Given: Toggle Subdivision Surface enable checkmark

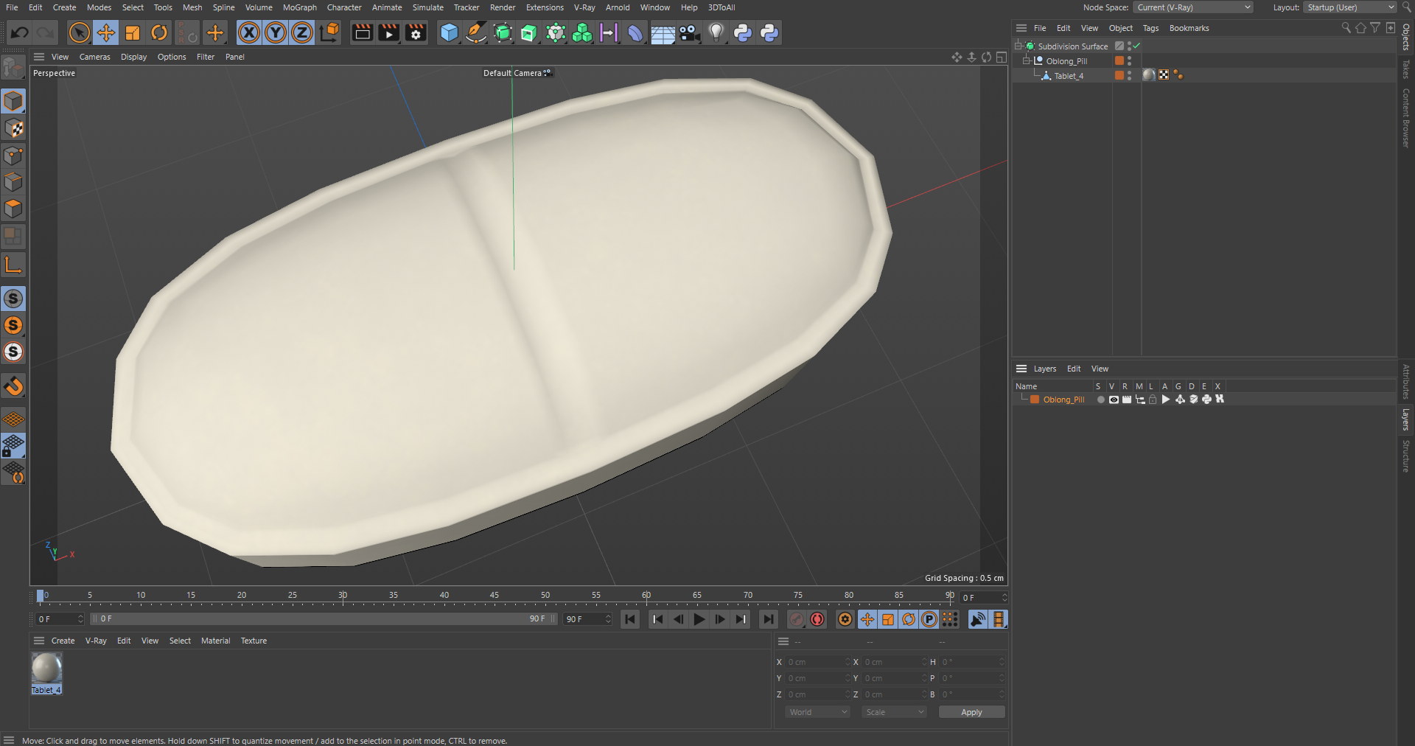Looking at the screenshot, I should pos(1136,46).
